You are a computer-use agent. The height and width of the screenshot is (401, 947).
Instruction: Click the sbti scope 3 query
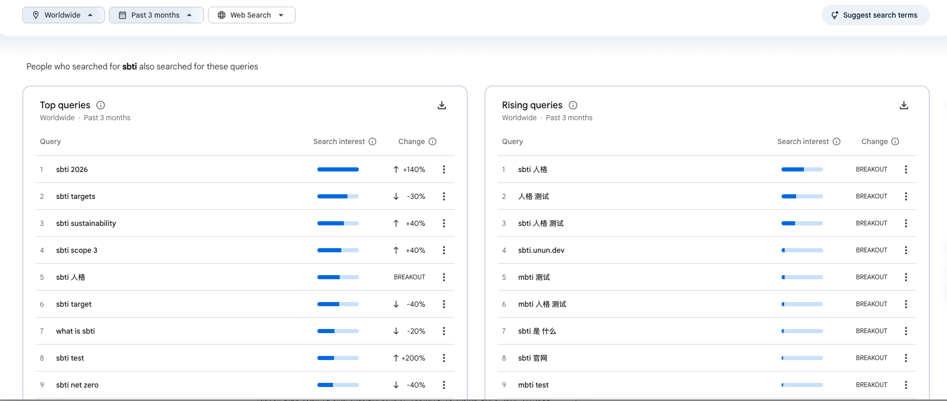coord(77,250)
